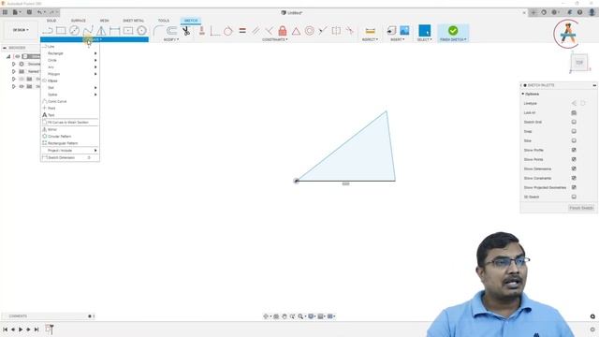The image size is (599, 337).
Task: Switch to the Surface tab
Action: [x=79, y=21]
